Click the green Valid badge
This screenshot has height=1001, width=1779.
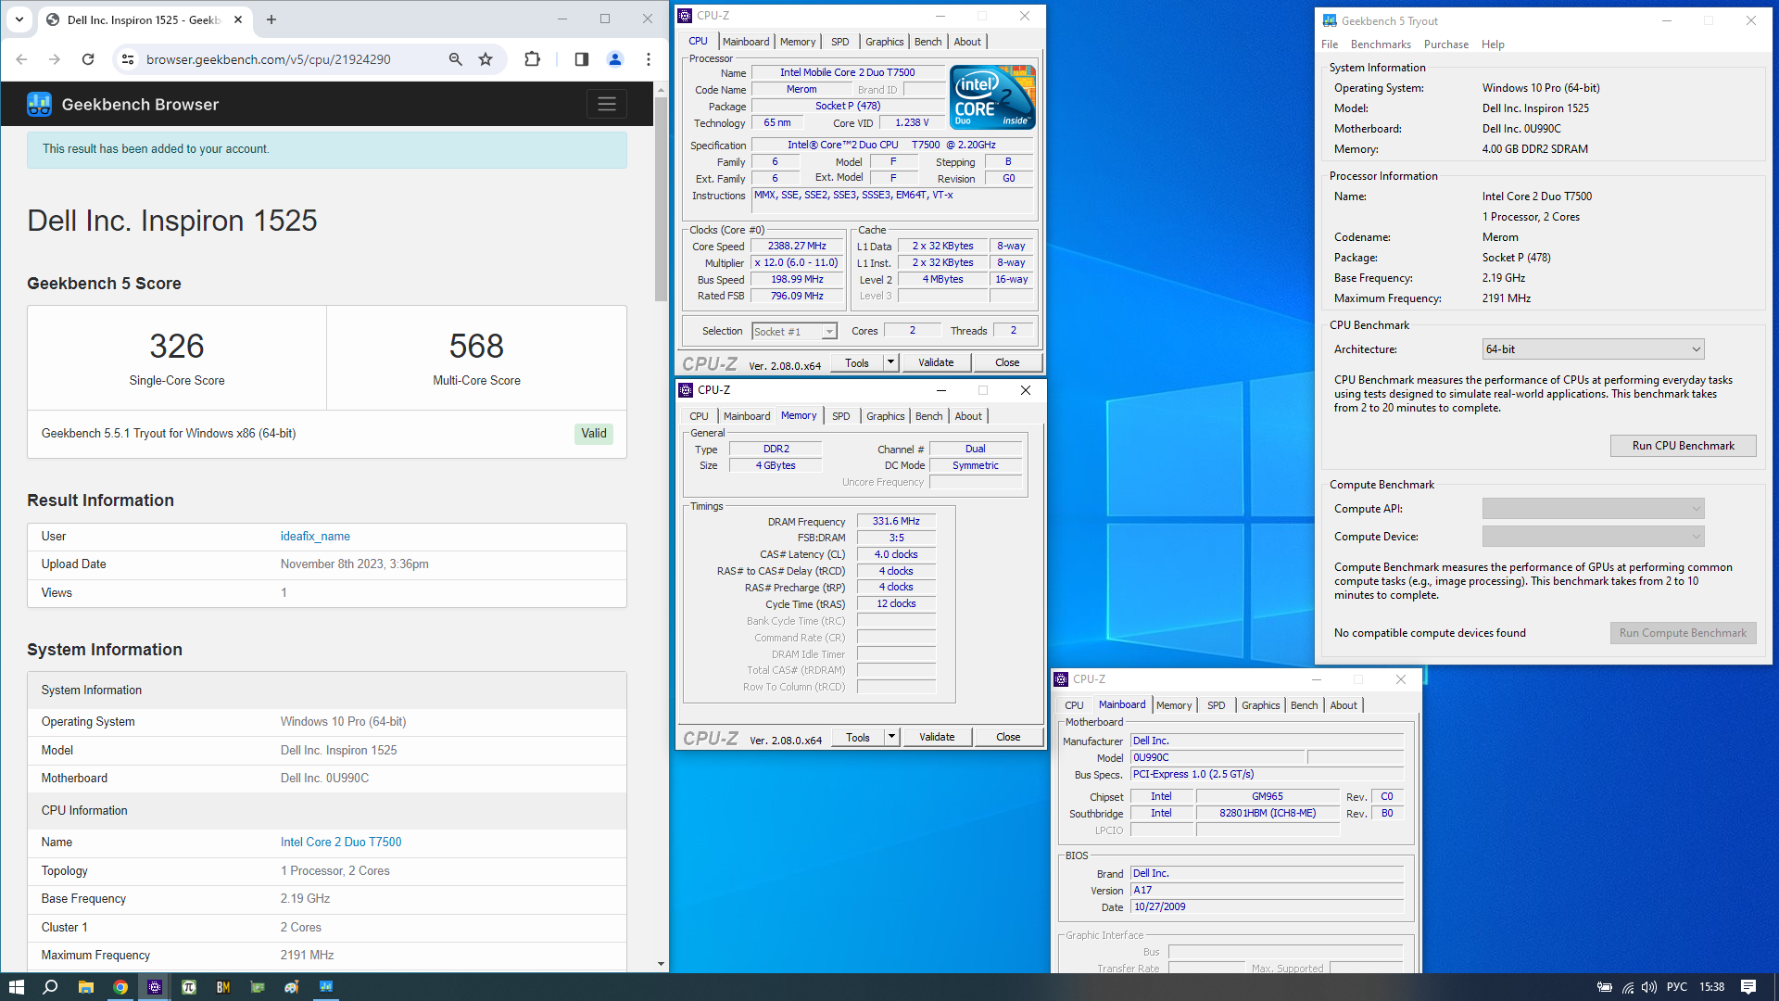(594, 434)
